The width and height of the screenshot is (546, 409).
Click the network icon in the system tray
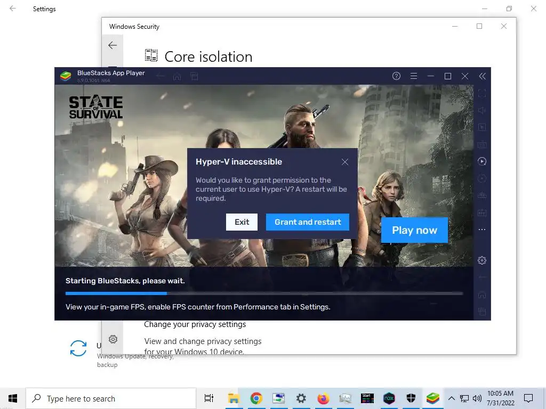click(x=464, y=398)
